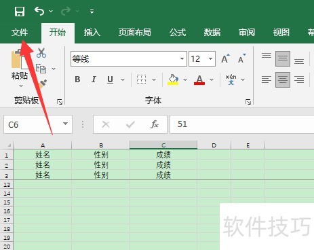The width and height of the screenshot is (314, 250).
Task: Click cell C3 containing 成绩
Action: tap(163, 175)
